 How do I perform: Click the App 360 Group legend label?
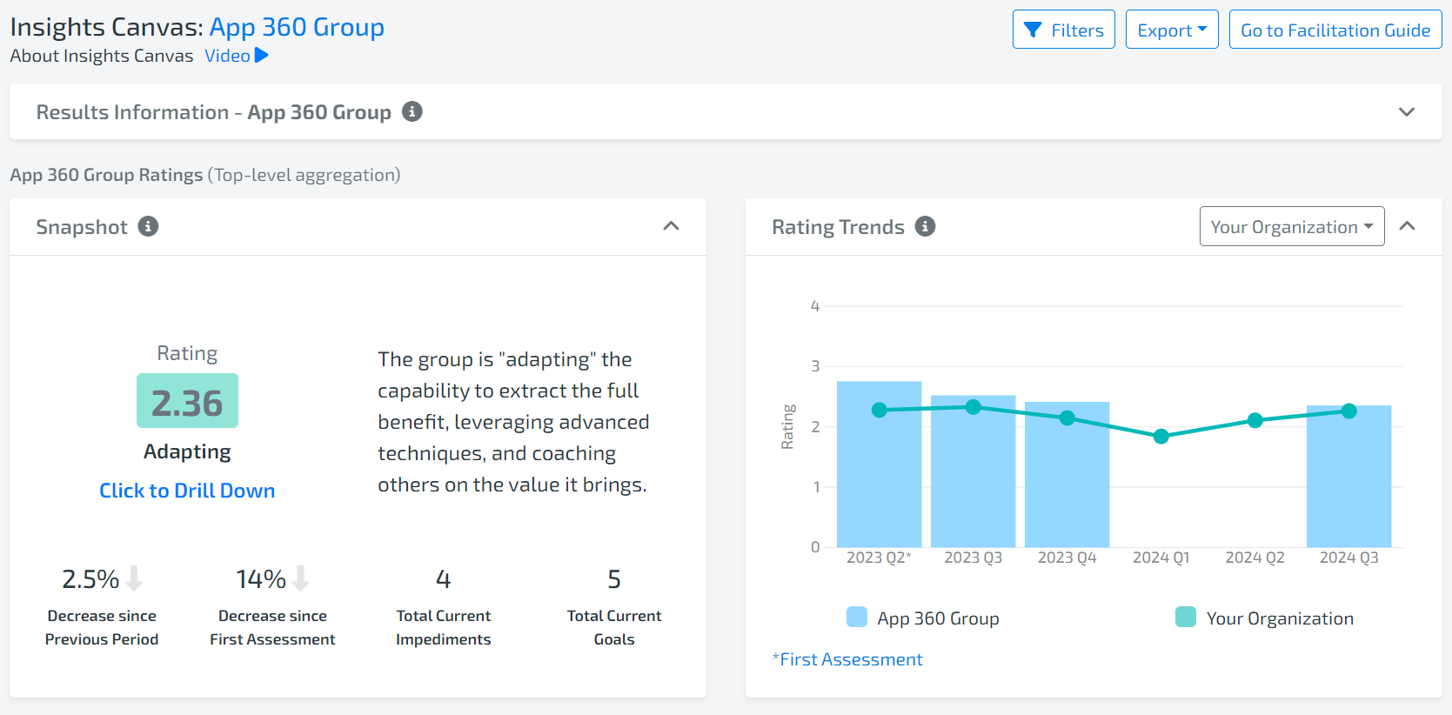tap(938, 618)
